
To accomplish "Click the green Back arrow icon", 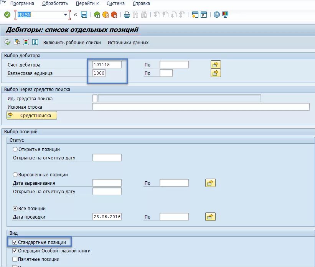I will pos(97,15).
